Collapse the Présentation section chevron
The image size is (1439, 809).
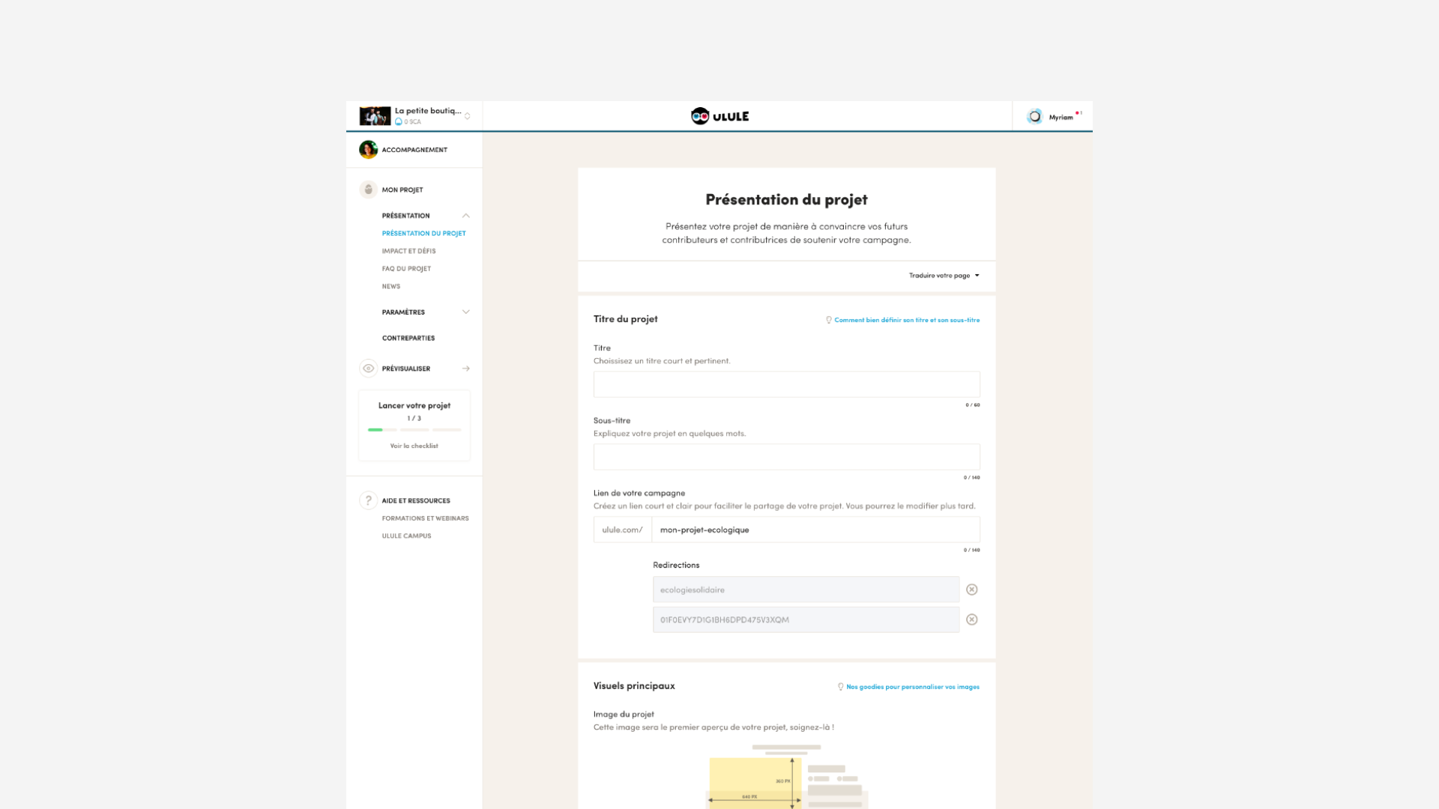point(465,216)
